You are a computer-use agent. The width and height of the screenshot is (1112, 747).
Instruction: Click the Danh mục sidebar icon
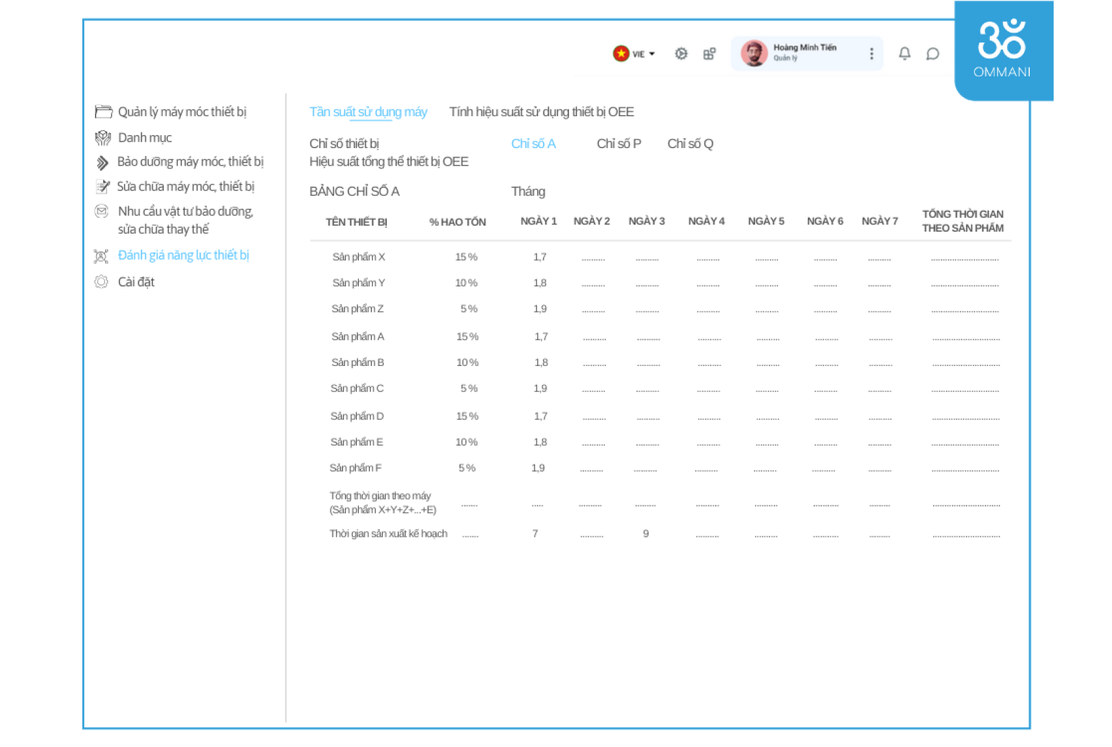[103, 138]
